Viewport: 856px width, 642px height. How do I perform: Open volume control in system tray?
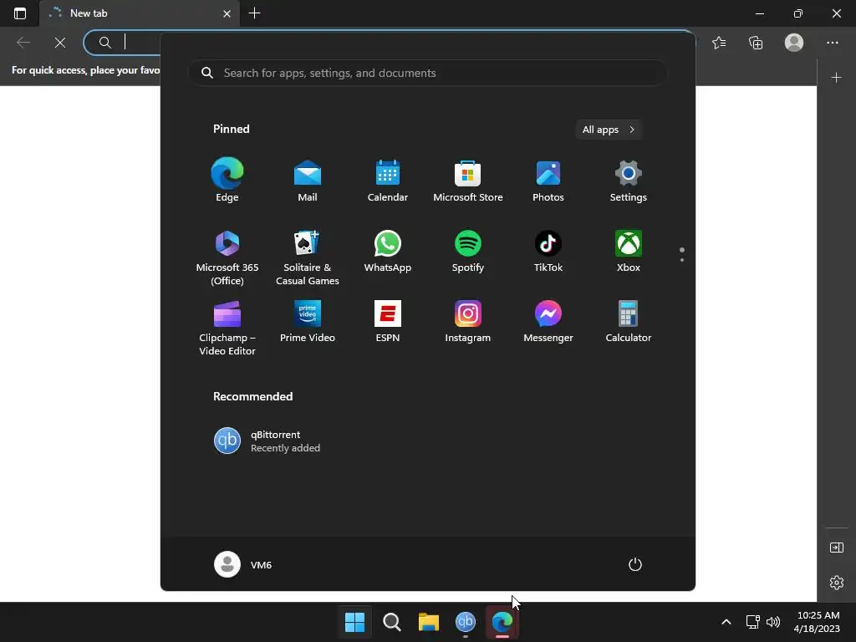tap(773, 622)
